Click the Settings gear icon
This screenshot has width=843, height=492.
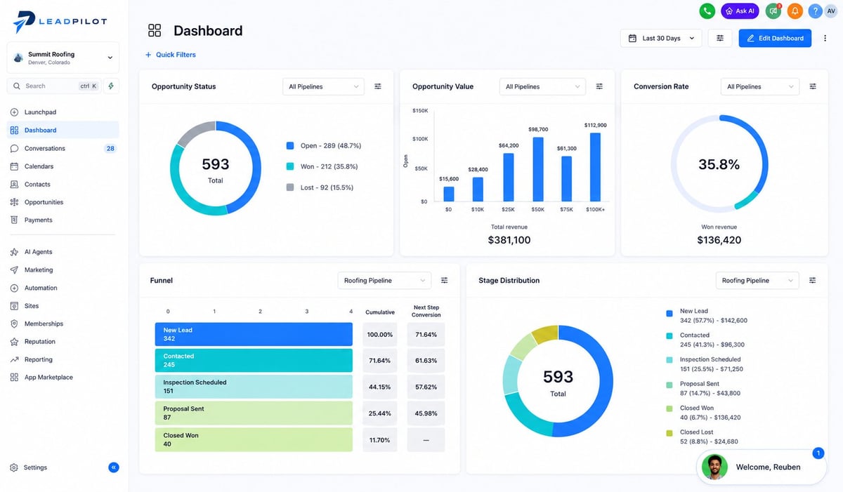click(14, 467)
